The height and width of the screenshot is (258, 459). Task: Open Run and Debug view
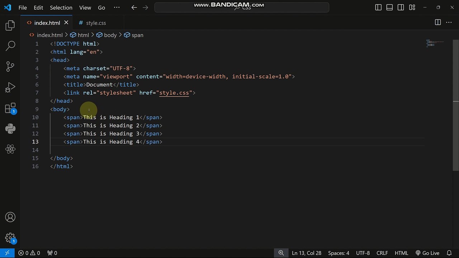(10, 87)
